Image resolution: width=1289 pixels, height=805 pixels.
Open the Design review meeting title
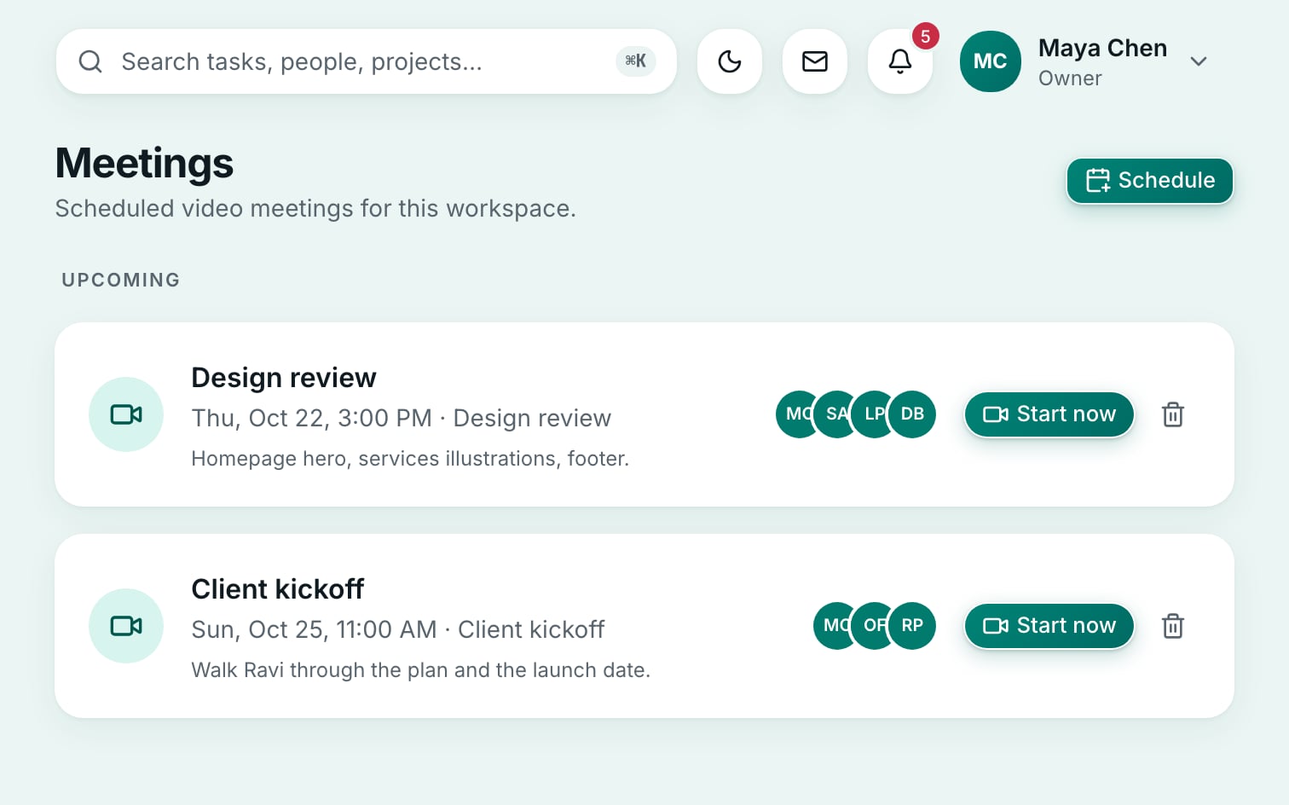[x=284, y=378]
